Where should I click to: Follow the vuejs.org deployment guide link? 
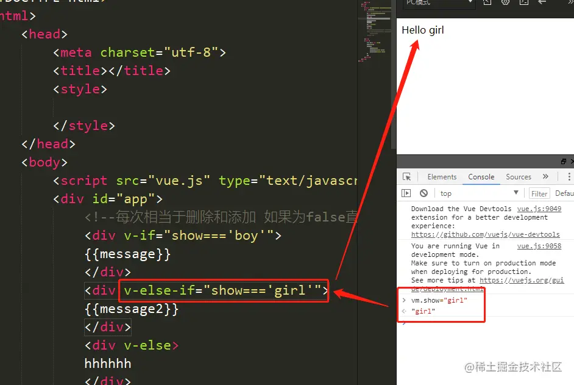[x=521, y=280]
